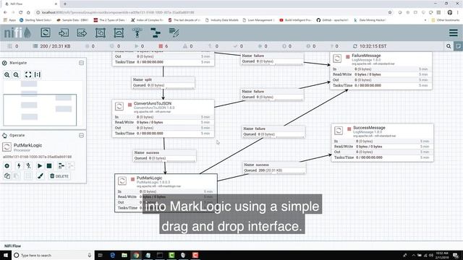Click the birdseye view thumbnail in Navigate
The height and width of the screenshot is (260, 463).
click(x=40, y=104)
